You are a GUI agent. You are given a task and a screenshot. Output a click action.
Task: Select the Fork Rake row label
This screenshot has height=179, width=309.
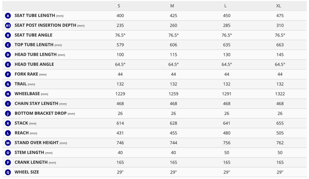tap(31, 74)
